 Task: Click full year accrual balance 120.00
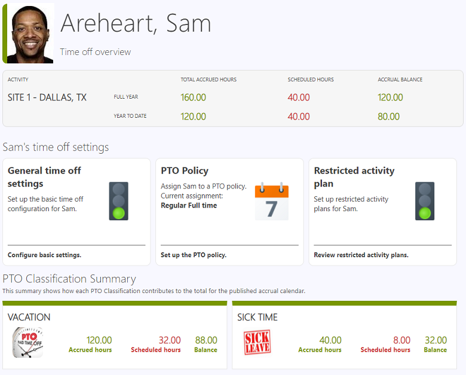tap(390, 97)
